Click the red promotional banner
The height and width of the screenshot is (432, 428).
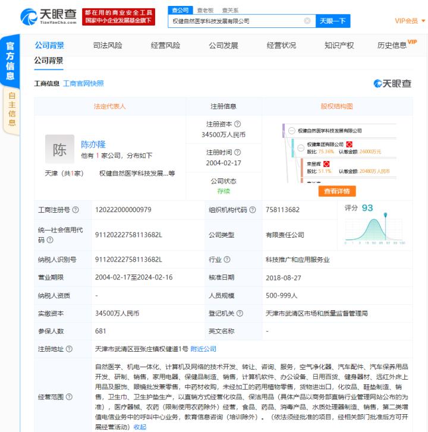click(118, 17)
